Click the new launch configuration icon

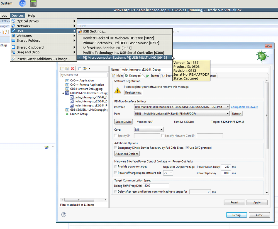coord(62,69)
